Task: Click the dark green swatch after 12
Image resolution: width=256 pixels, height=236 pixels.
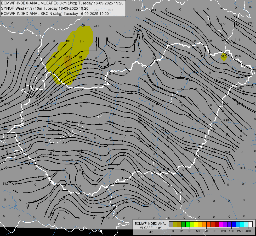Action: coord(183,224)
